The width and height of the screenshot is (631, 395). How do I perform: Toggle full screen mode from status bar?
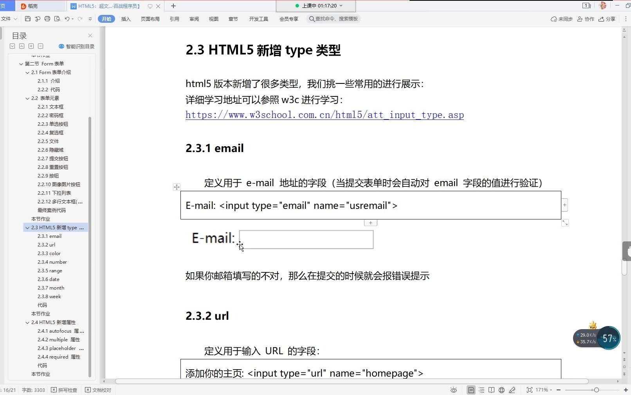coord(529,390)
